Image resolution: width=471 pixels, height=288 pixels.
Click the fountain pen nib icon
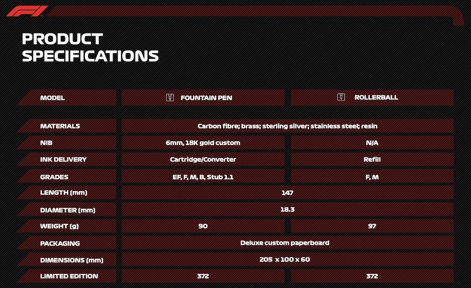170,97
